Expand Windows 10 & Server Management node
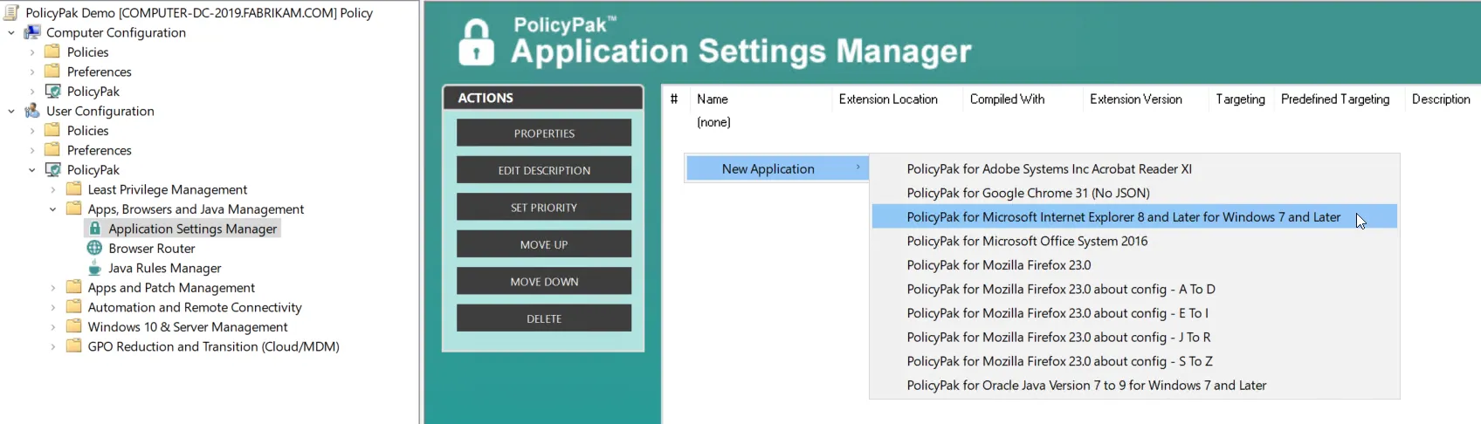1481x424 pixels. click(53, 327)
